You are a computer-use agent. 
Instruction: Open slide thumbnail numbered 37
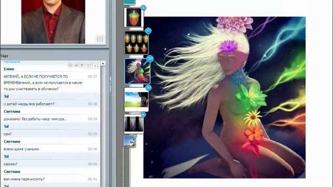click(136, 43)
